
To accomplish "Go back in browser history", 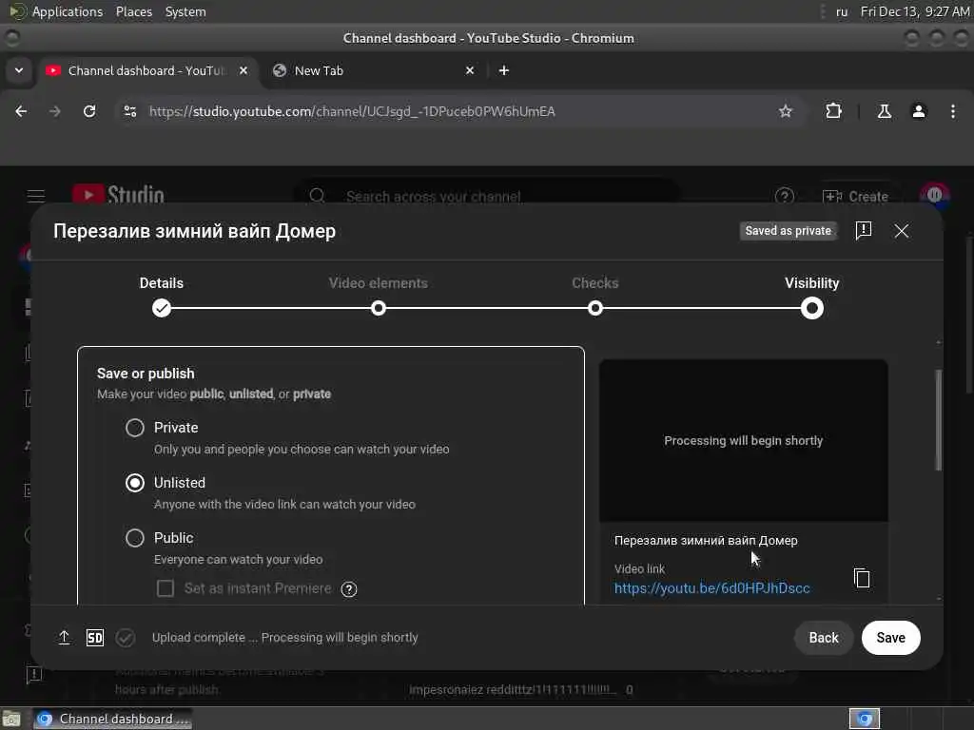I will click(21, 111).
